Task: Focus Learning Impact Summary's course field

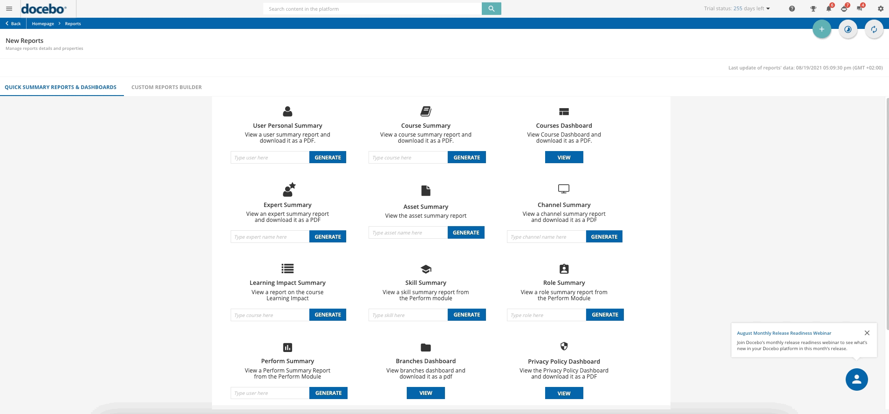Action: tap(270, 315)
